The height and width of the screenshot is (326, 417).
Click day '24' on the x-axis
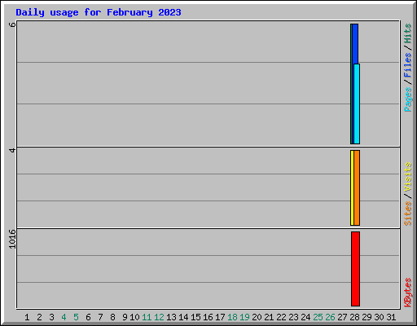click(x=305, y=317)
